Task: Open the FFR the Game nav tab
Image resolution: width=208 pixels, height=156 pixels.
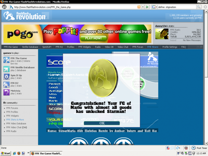Action: tap(11, 47)
